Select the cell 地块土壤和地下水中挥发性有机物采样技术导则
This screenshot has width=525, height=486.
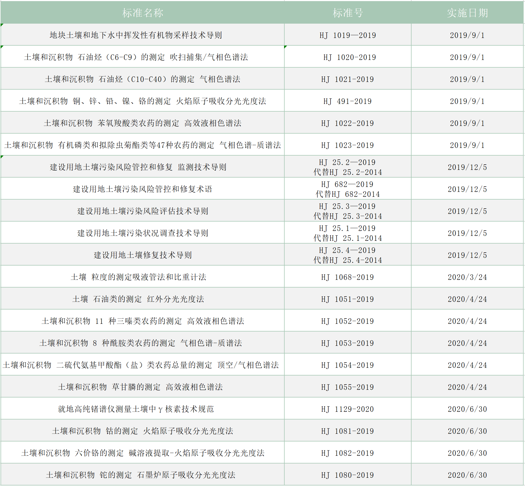tap(136, 35)
